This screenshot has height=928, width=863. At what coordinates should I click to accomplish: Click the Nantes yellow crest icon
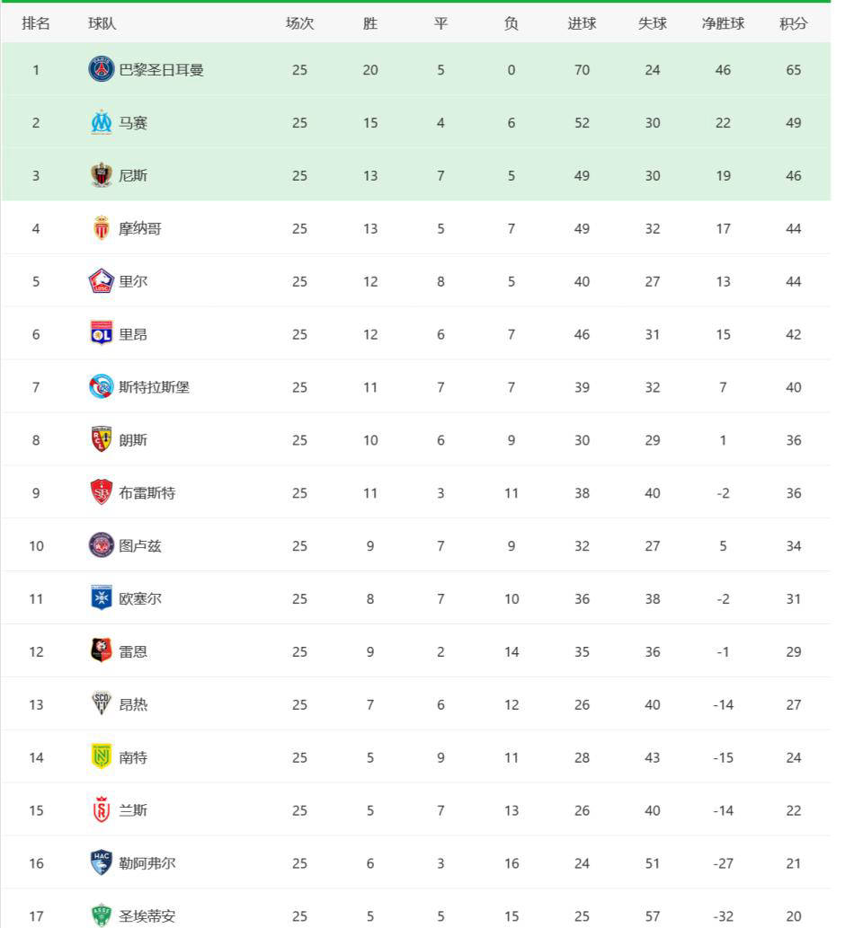pyautogui.click(x=102, y=757)
